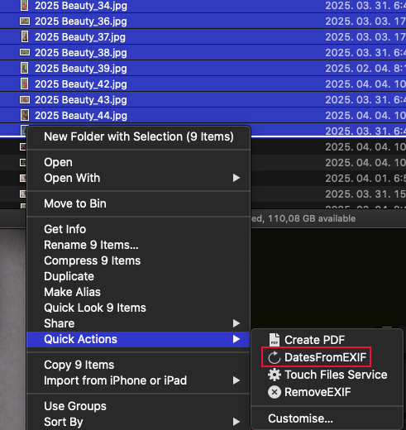Run the DatesFromEXIF quick action
406x430 pixels.
point(325,357)
